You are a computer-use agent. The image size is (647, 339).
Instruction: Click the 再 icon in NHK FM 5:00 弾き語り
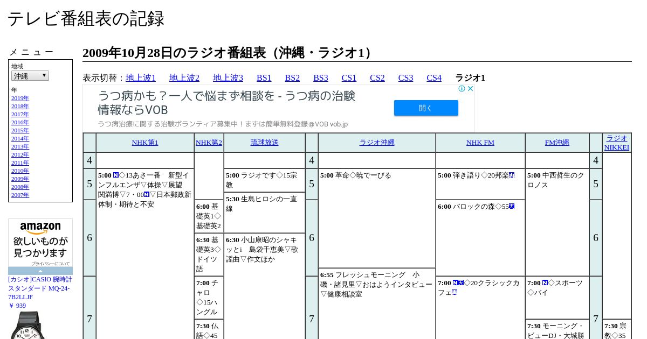pyautogui.click(x=512, y=175)
